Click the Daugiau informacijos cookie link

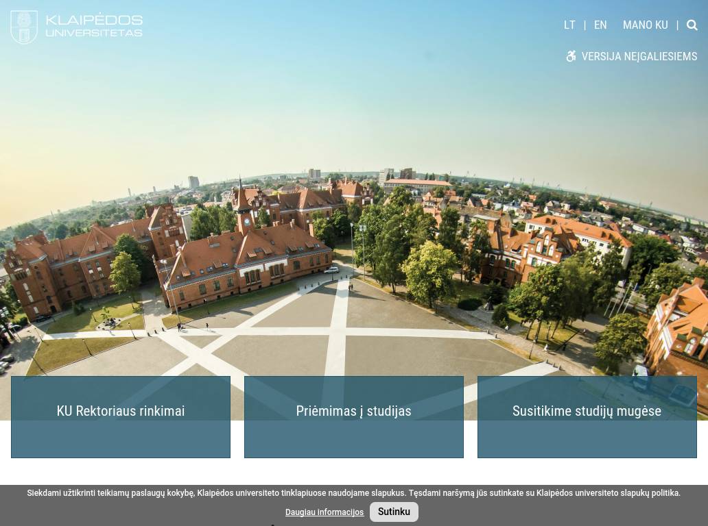tap(324, 512)
